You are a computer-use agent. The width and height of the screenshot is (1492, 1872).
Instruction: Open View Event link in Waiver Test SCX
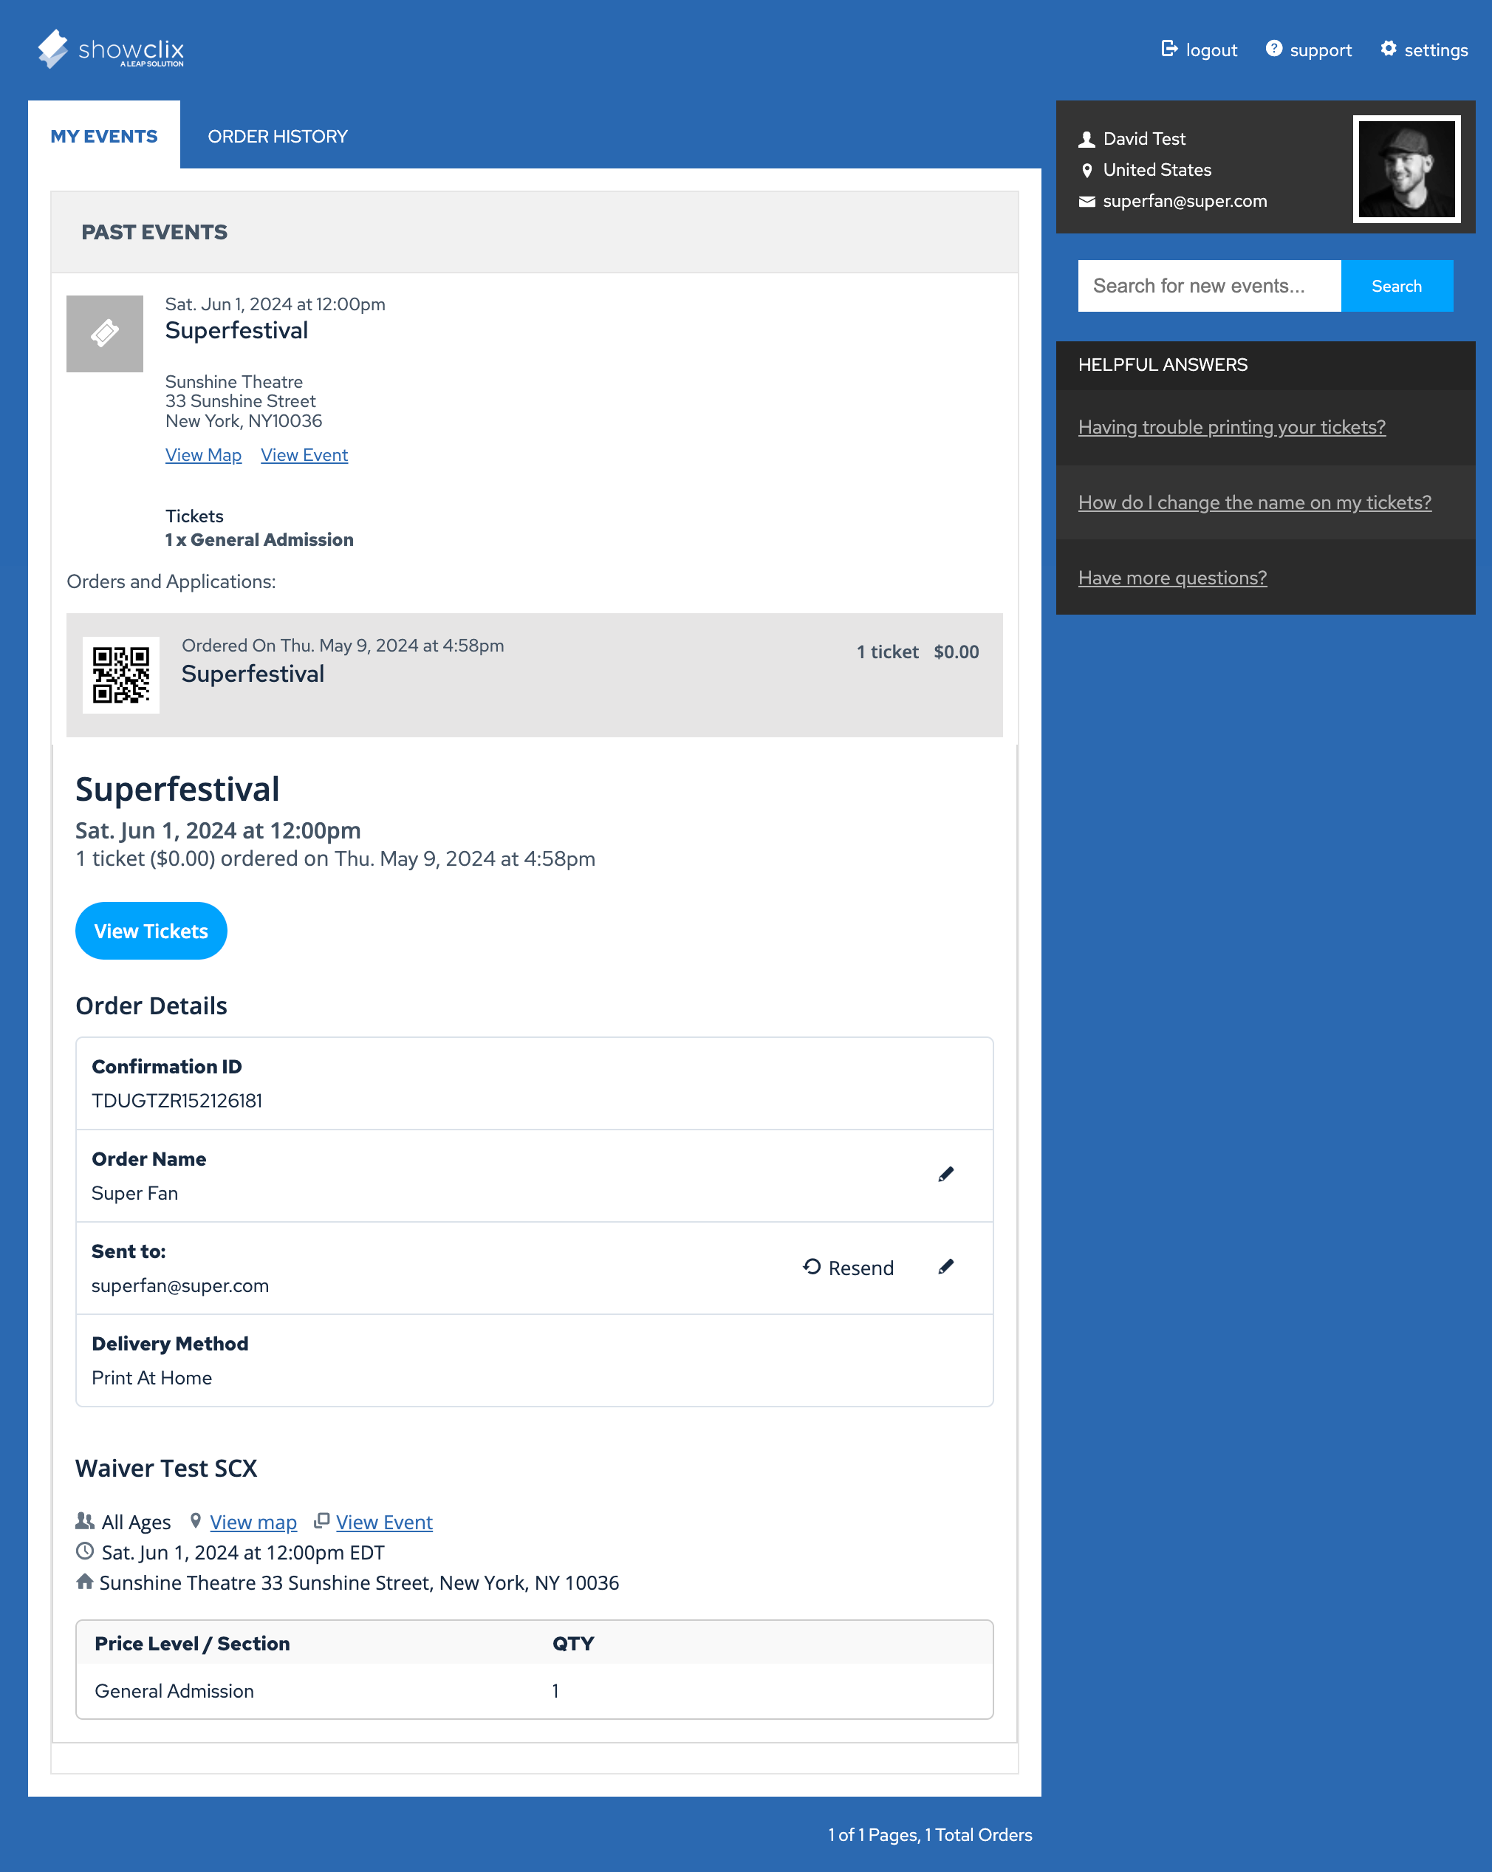[383, 1522]
